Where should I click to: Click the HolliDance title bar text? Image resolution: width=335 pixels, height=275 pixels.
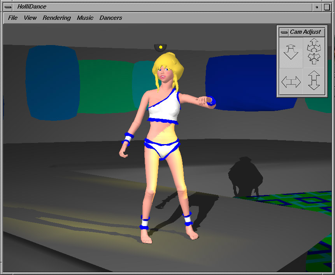tap(32, 7)
